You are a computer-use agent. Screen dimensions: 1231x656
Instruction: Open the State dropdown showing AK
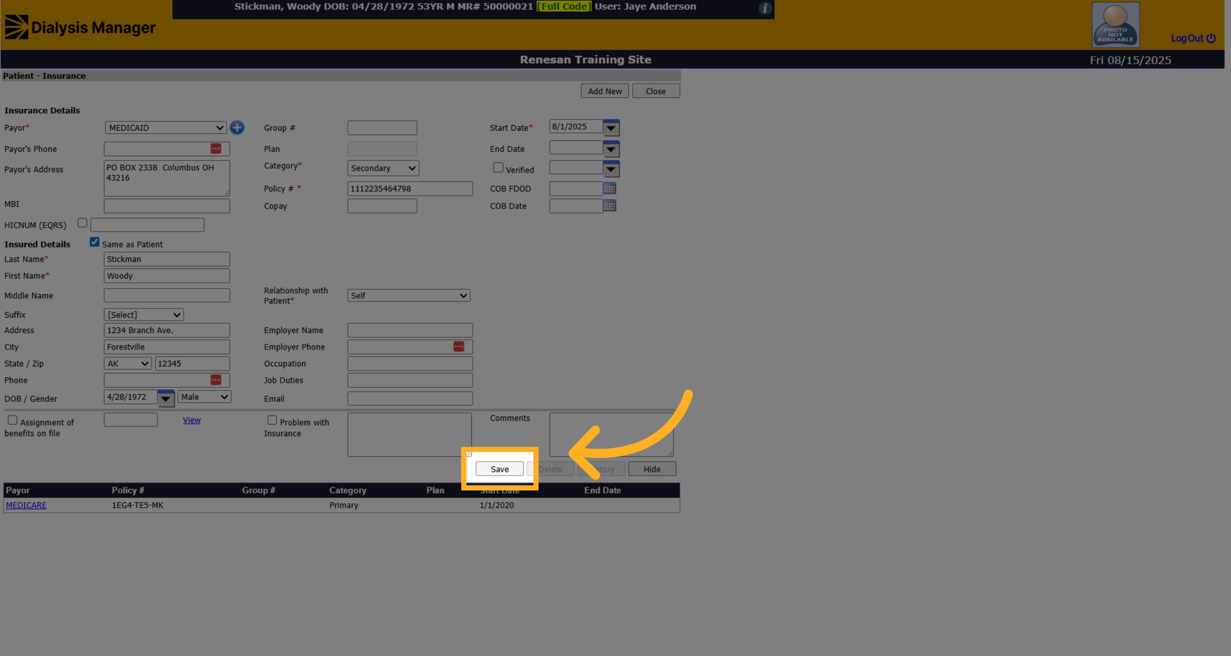pyautogui.click(x=128, y=363)
